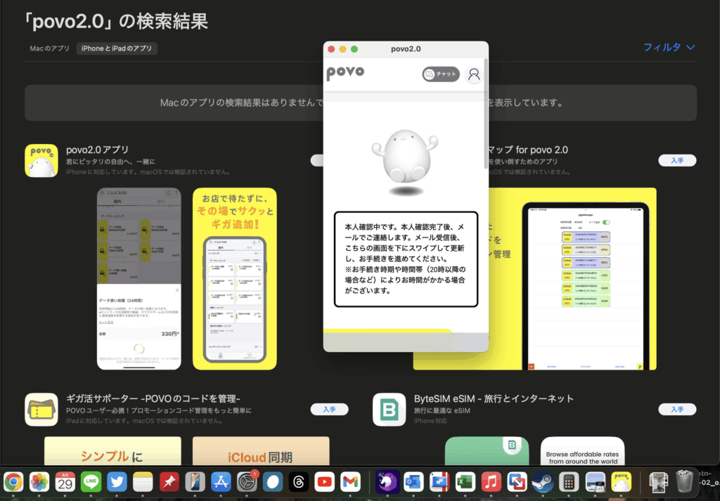Open Gmail from the Dock
720x501 pixels.
pos(351,482)
